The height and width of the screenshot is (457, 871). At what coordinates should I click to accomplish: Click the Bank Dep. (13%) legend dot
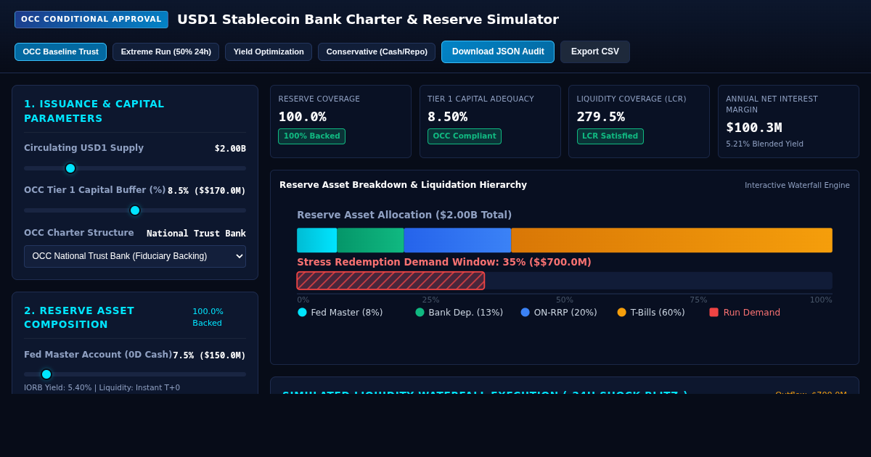(x=420, y=312)
